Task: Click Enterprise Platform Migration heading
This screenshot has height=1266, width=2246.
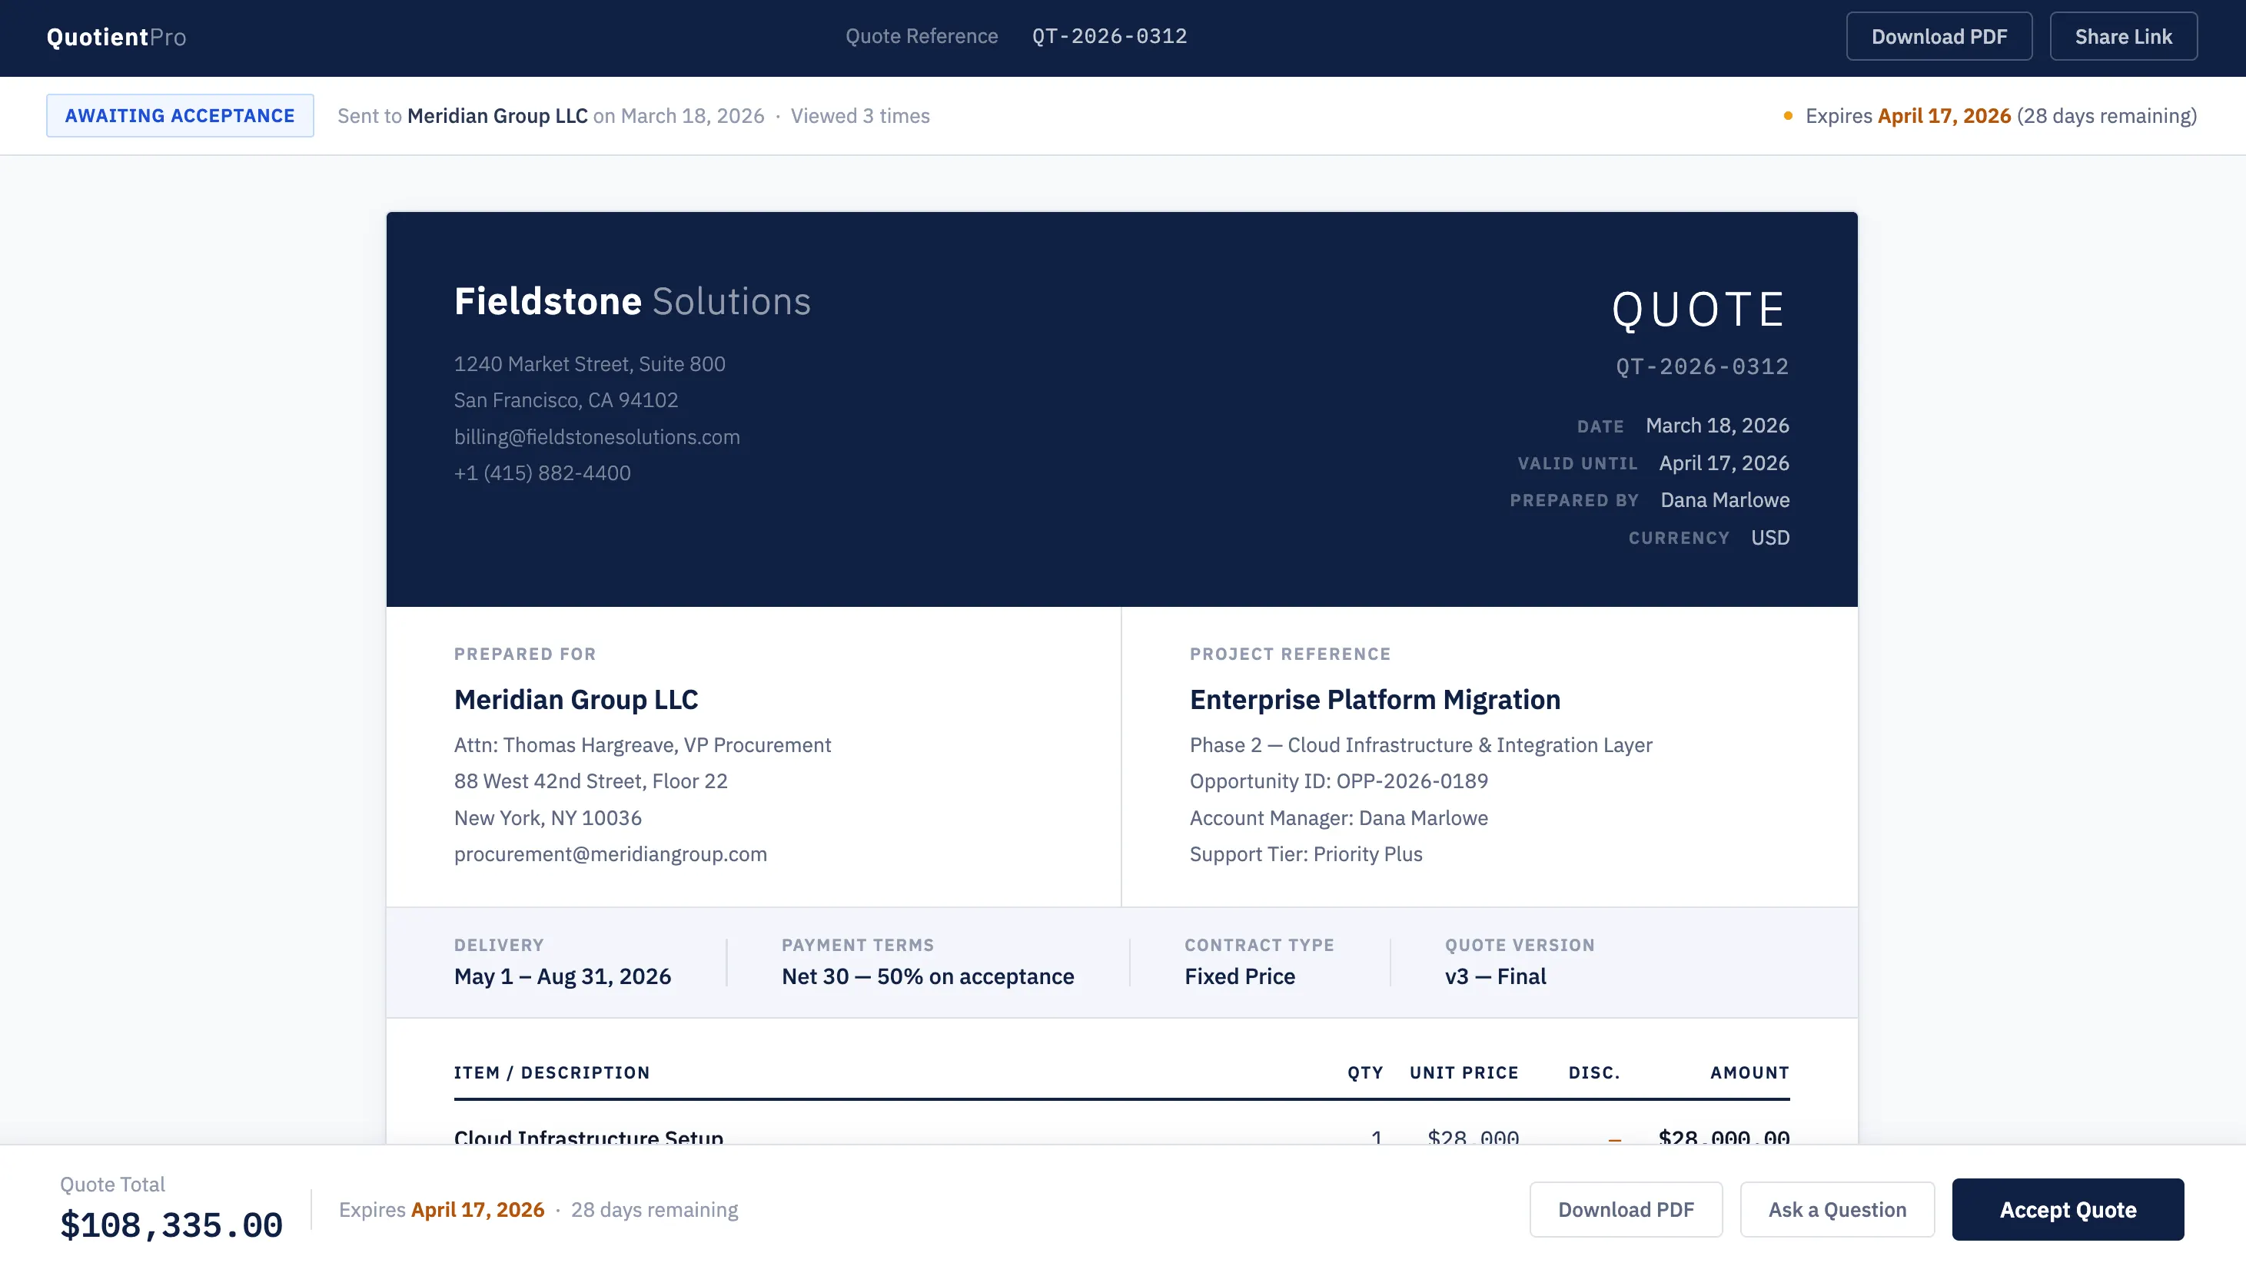Action: coord(1375,700)
